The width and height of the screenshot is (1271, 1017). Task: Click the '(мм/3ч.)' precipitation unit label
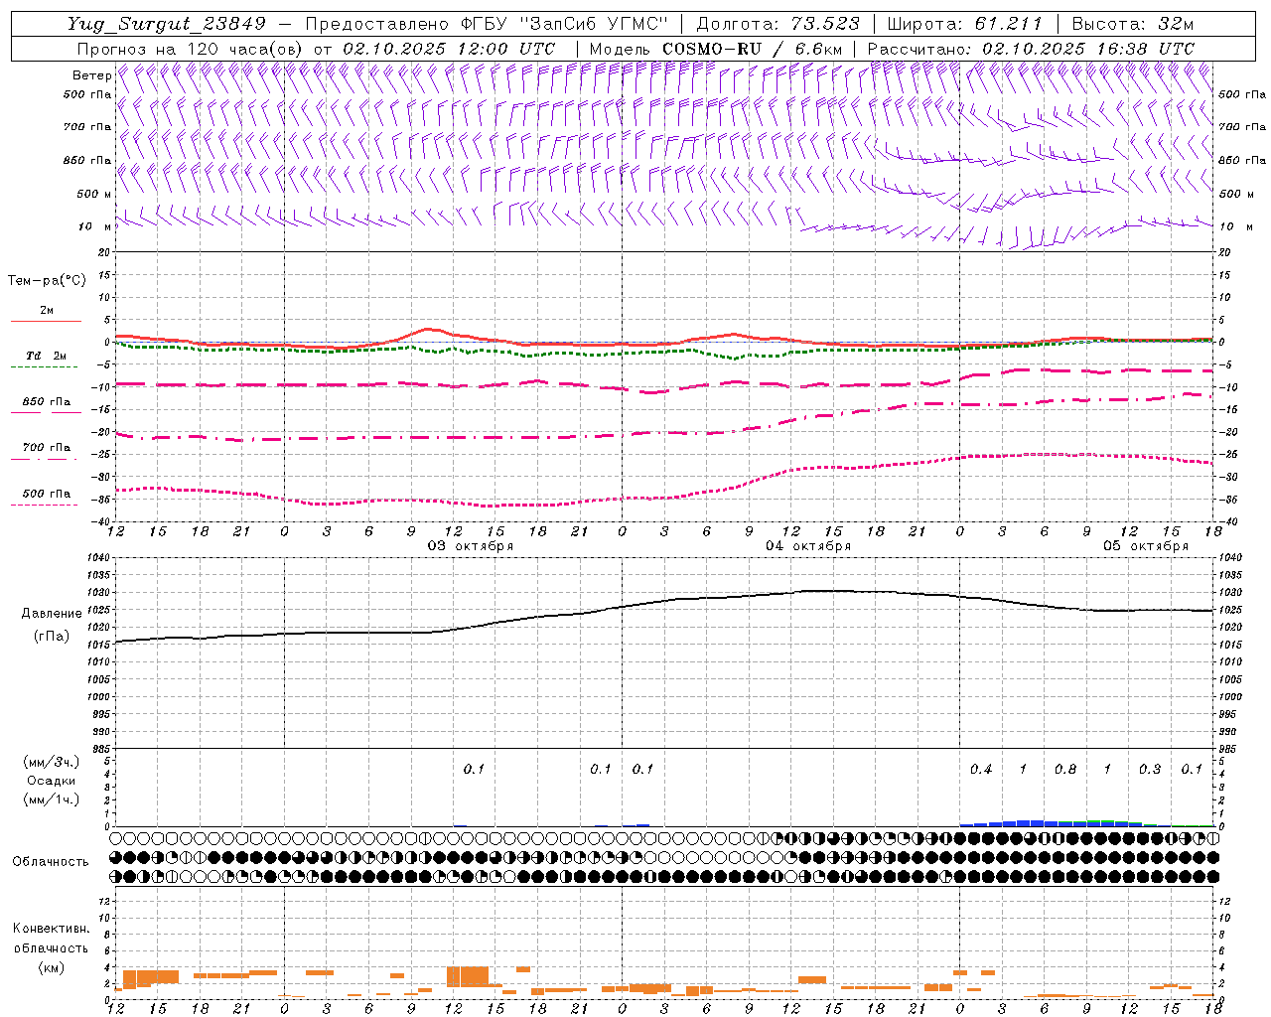(52, 762)
